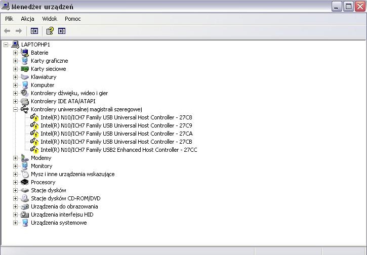The image size is (367, 255).
Task: Click warning icon of controller 27C9
Action: pos(34,125)
